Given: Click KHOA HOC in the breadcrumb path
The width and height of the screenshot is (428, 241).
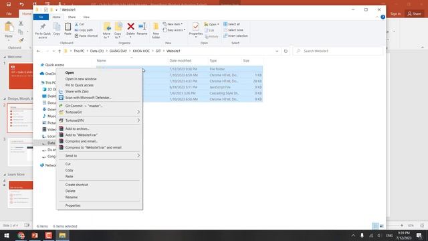Looking at the screenshot, I should (x=141, y=51).
